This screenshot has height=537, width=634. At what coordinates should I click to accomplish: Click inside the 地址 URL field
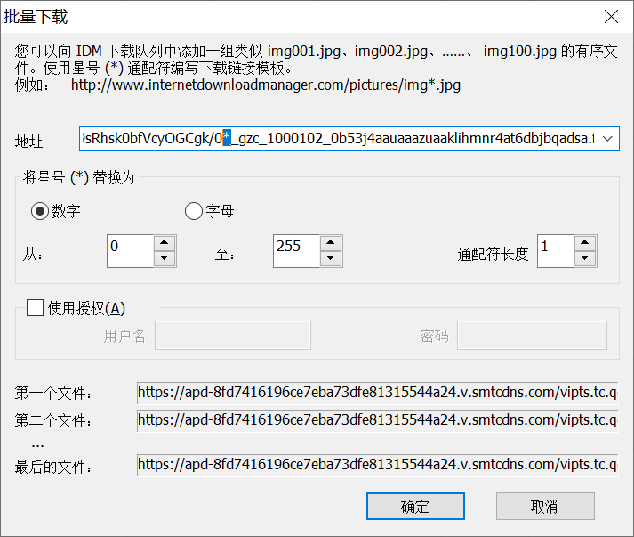click(x=338, y=139)
